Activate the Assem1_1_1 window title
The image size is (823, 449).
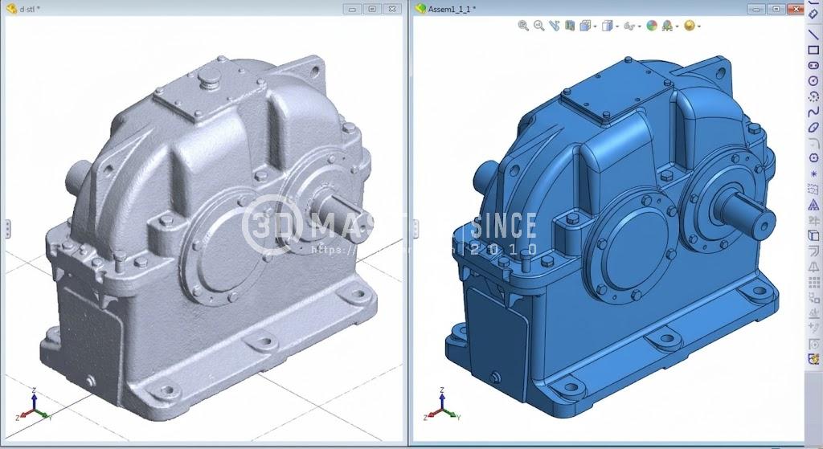pyautogui.click(x=452, y=9)
